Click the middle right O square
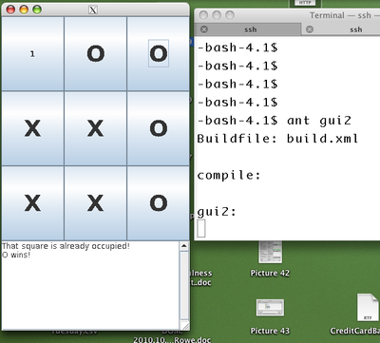The height and width of the screenshot is (343, 380). pos(159,128)
